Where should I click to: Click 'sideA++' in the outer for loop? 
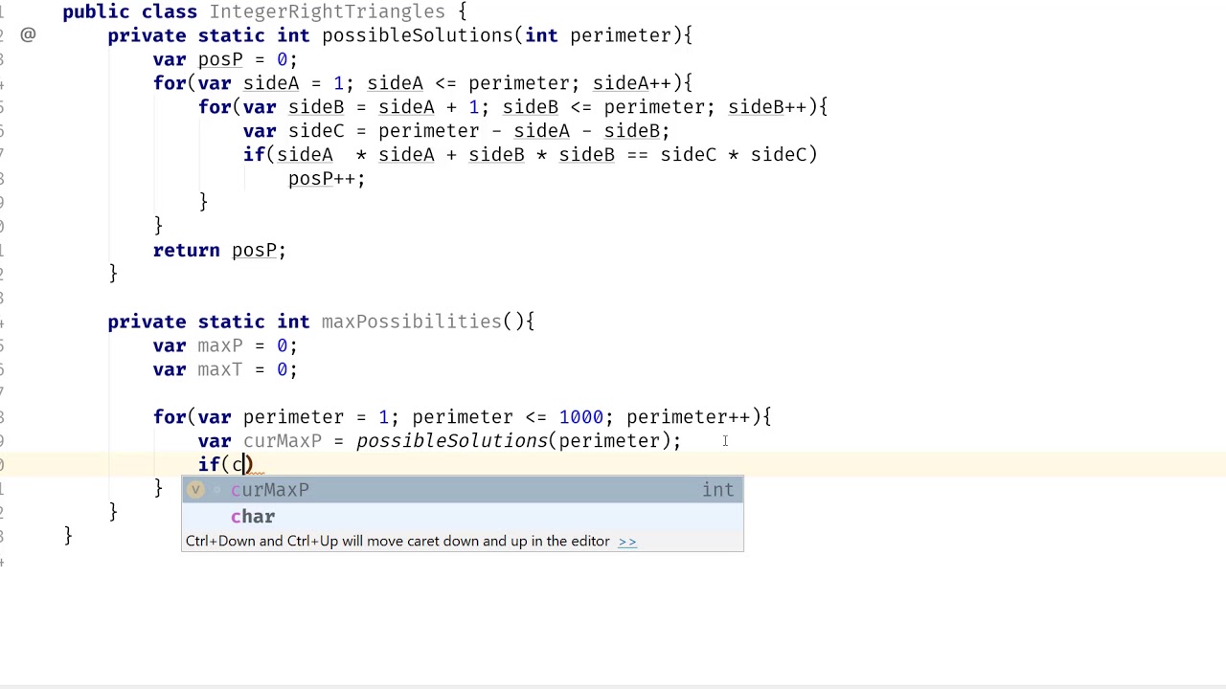click(632, 83)
